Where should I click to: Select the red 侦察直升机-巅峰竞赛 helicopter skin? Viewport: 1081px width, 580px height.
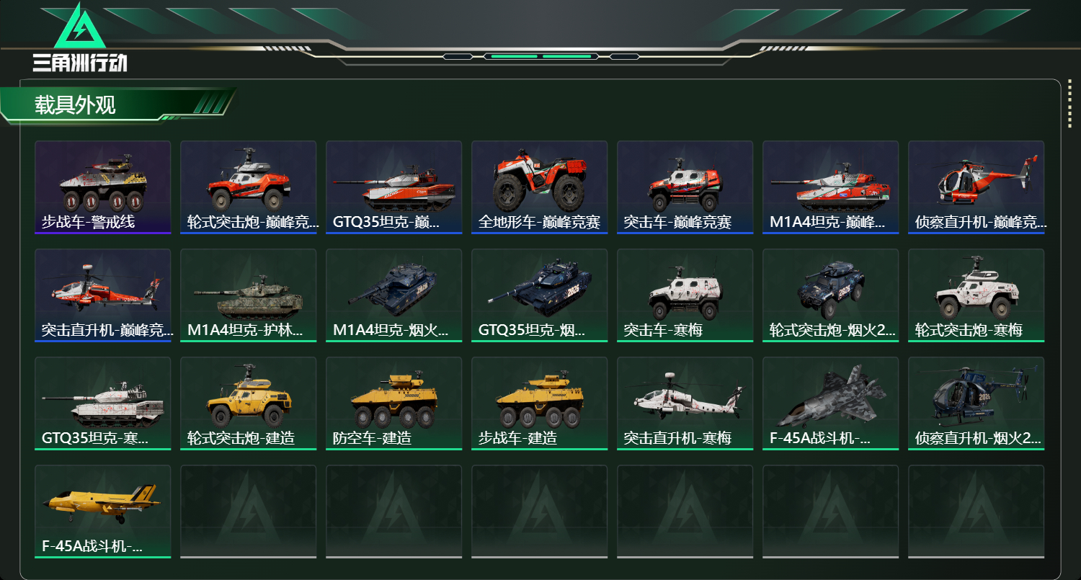977,187
